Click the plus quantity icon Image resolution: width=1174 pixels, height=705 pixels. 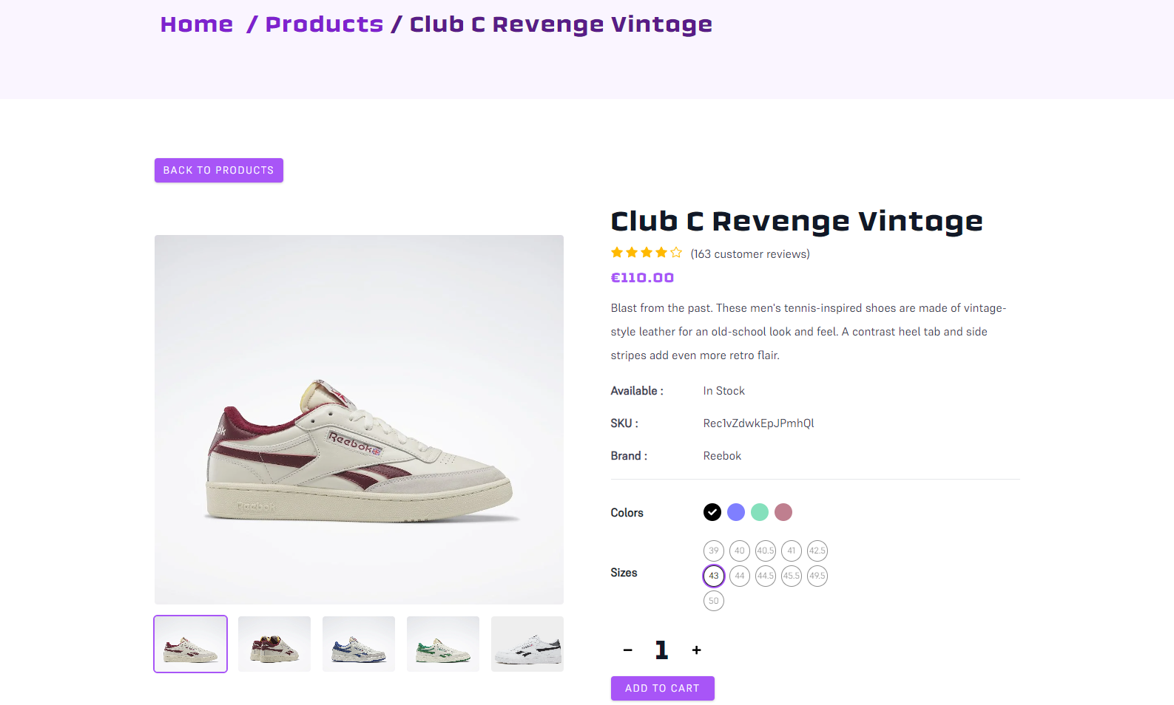[696, 650]
